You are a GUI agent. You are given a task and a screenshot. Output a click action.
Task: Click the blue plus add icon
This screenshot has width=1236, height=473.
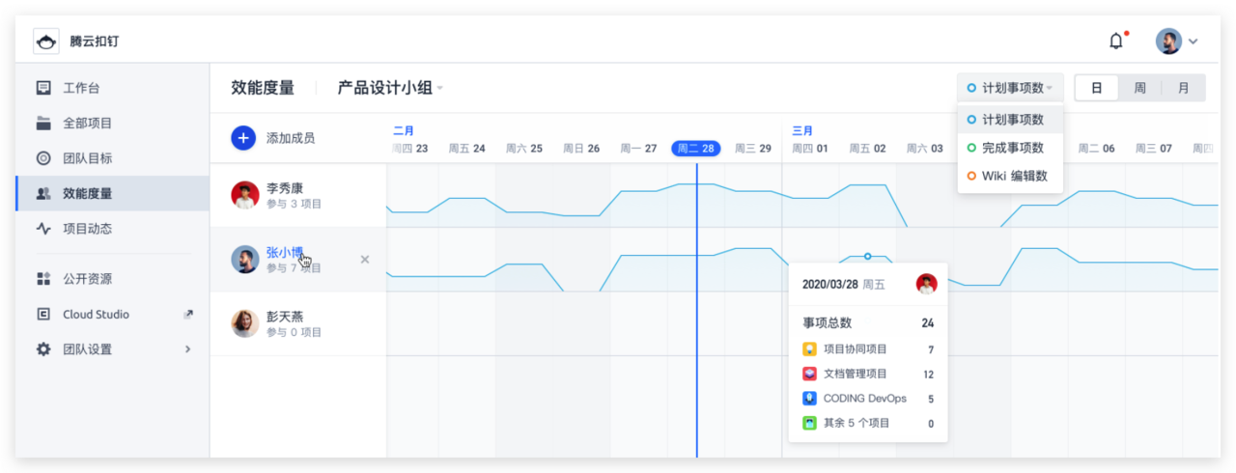(x=243, y=138)
